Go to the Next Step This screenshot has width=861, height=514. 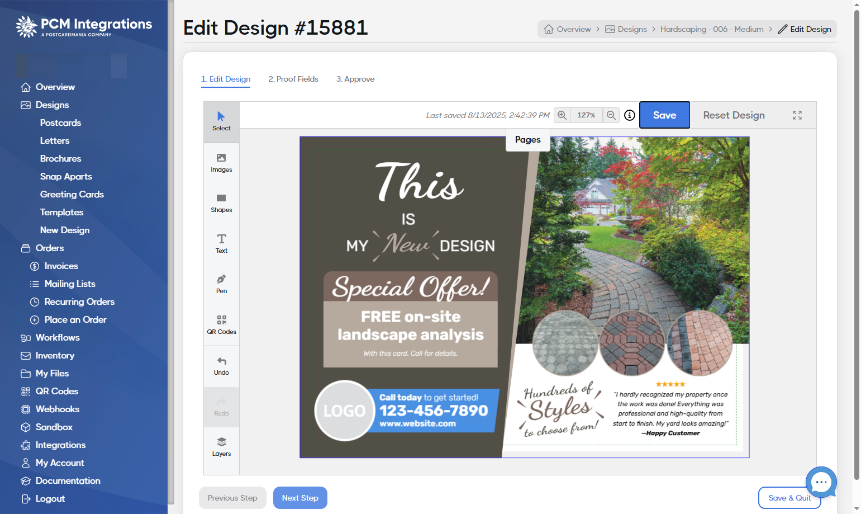pos(300,498)
